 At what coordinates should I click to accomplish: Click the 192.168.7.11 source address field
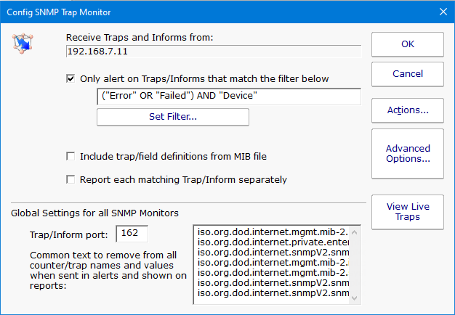click(x=213, y=52)
